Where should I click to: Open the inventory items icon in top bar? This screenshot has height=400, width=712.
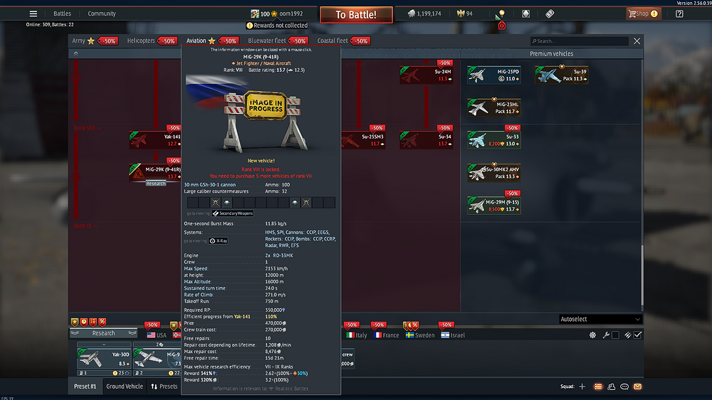(525, 14)
